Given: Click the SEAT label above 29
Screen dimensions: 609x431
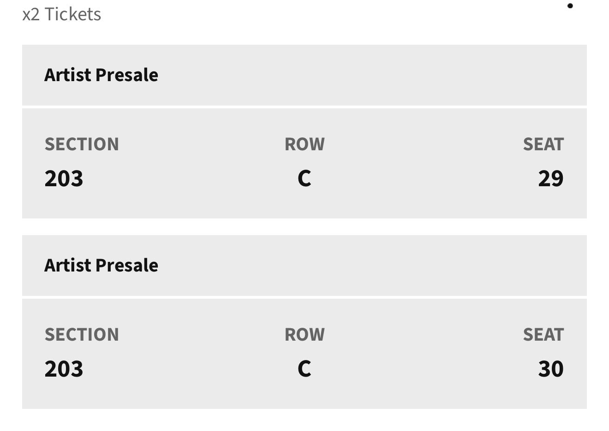Looking at the screenshot, I should (x=543, y=144).
